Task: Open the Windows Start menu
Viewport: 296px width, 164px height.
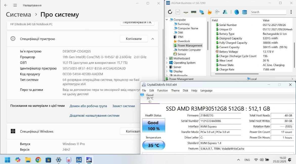Action: (x=7, y=160)
